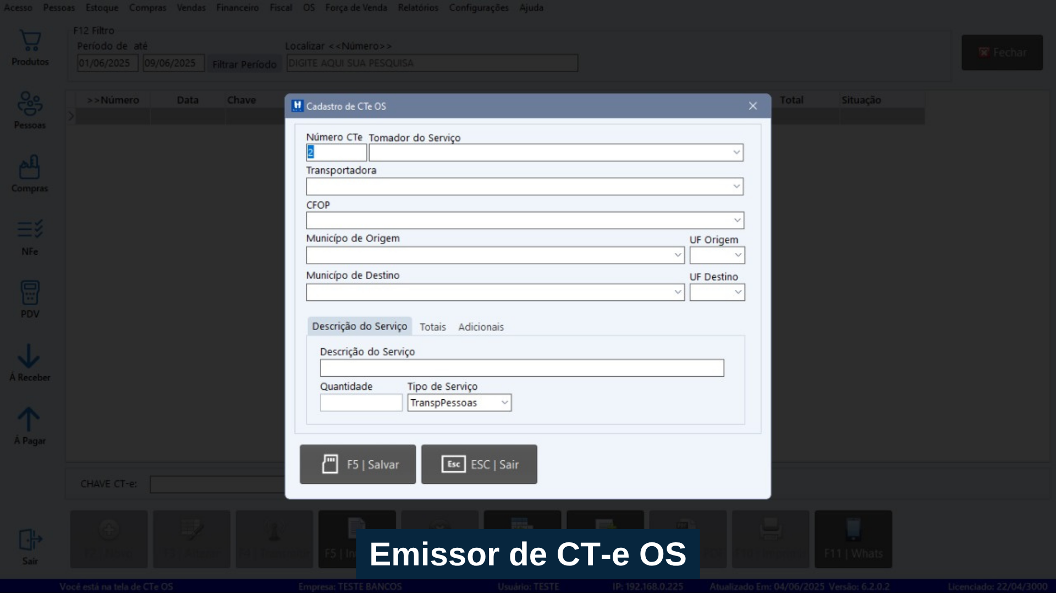Image resolution: width=1056 pixels, height=594 pixels.
Task: Click the printer icon in the bottom toolbar
Action: click(771, 530)
